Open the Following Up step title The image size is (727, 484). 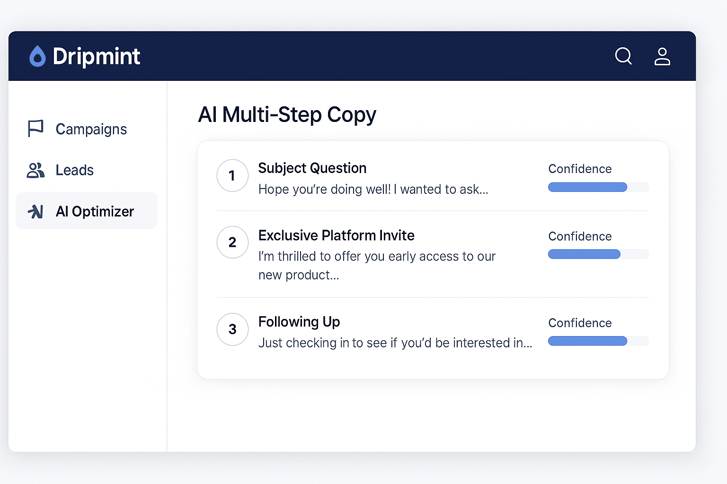coord(299,322)
